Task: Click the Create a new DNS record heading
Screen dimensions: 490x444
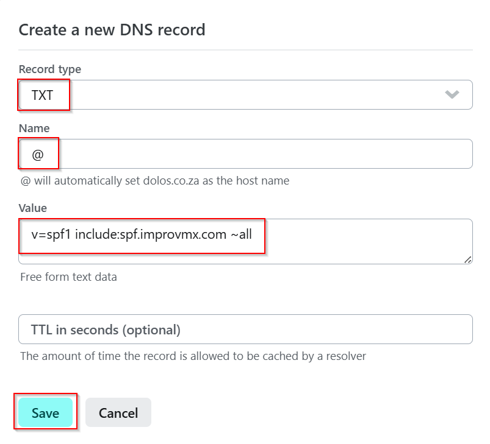Action: [112, 29]
